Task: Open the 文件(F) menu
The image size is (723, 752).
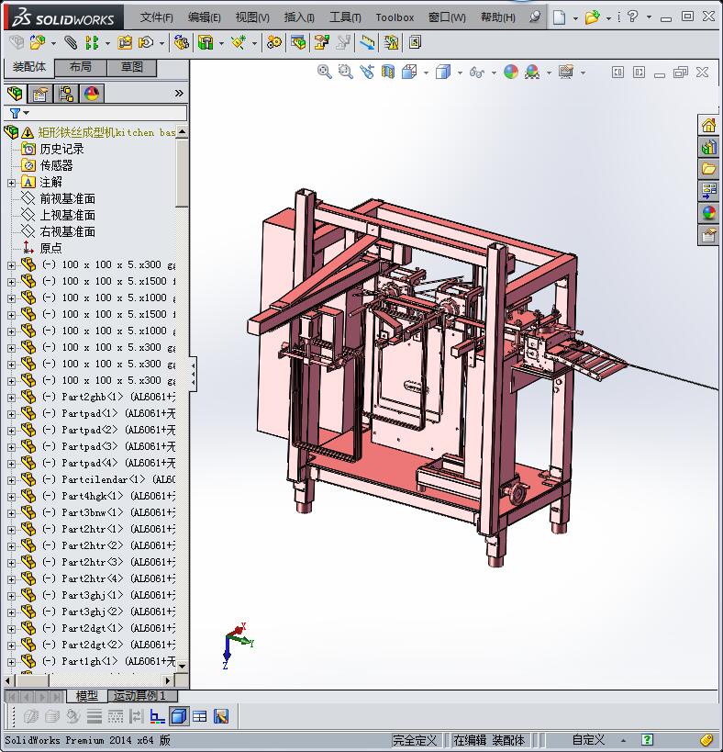Action: tap(156, 17)
